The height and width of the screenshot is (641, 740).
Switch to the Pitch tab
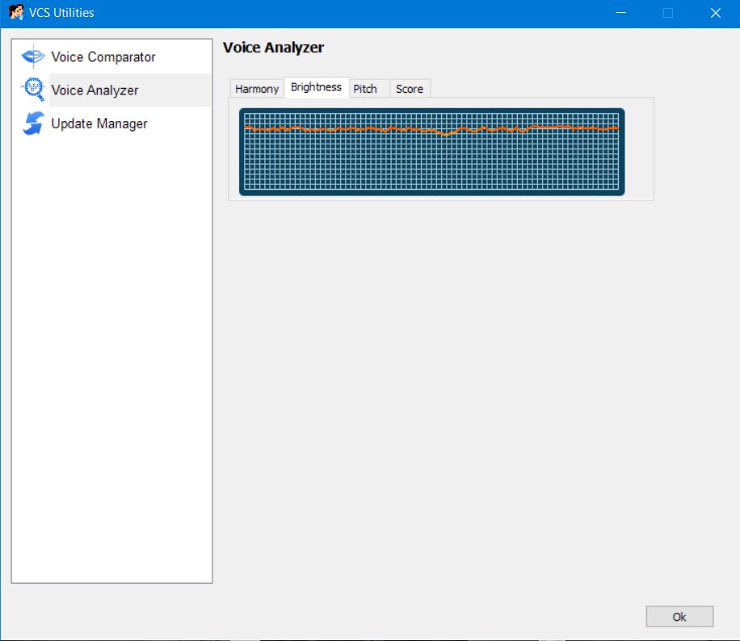click(x=369, y=89)
